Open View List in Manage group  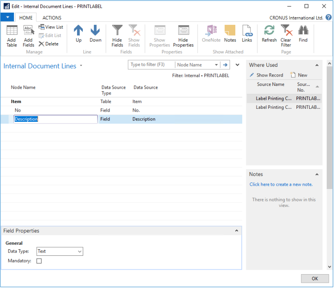pos(51,27)
